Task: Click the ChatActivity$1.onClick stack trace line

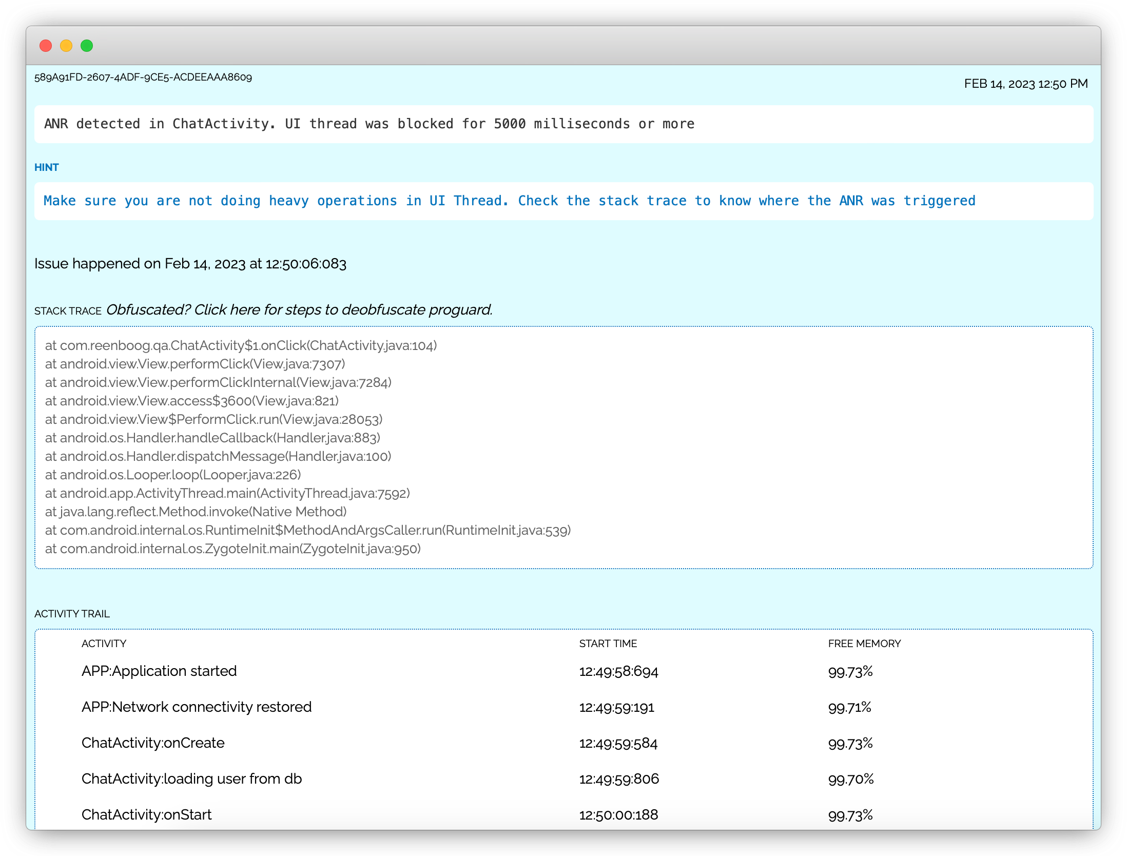Action: tap(241, 345)
